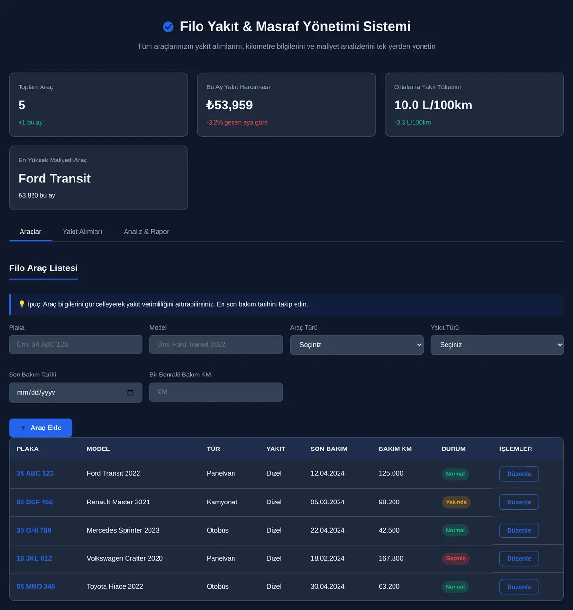Click the MODEL column header
The image size is (573, 610).
click(x=98, y=449)
